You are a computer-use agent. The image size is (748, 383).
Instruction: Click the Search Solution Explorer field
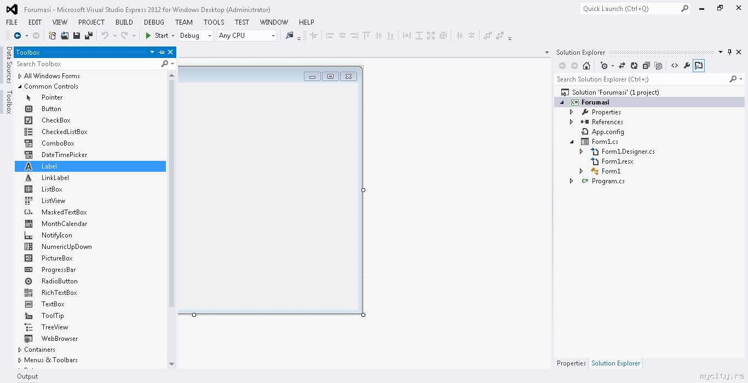click(x=642, y=79)
